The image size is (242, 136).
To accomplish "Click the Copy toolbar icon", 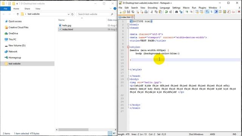I will tap(156, 12).
